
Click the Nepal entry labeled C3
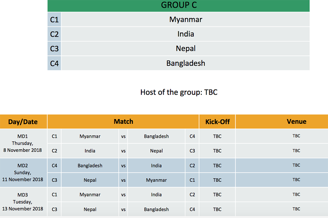[x=178, y=49]
